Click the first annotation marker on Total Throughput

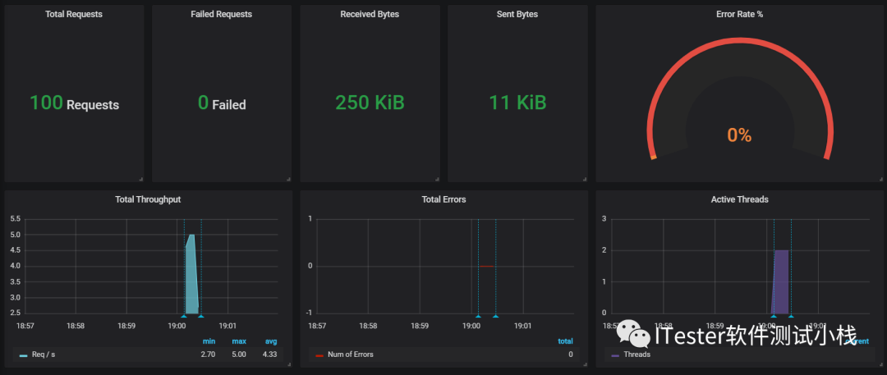[183, 316]
